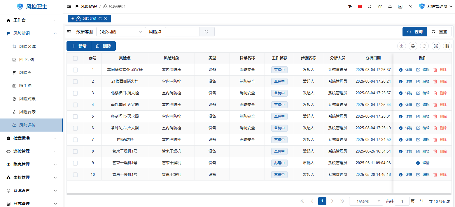Click the 查询 search button
455x207 pixels.
[414, 32]
